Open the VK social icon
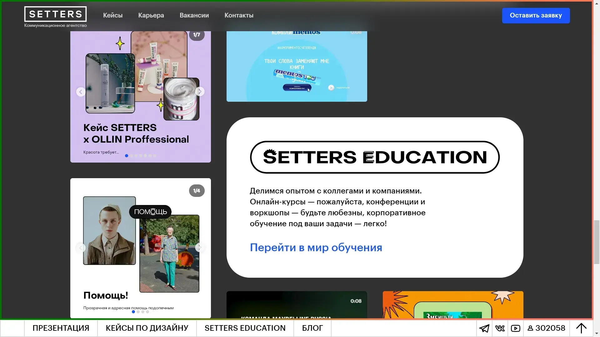 (500, 328)
